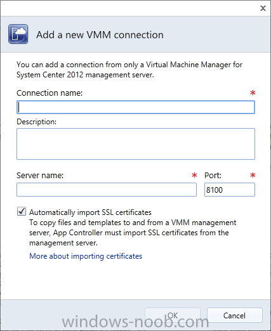Click the Connection name label

50,93
